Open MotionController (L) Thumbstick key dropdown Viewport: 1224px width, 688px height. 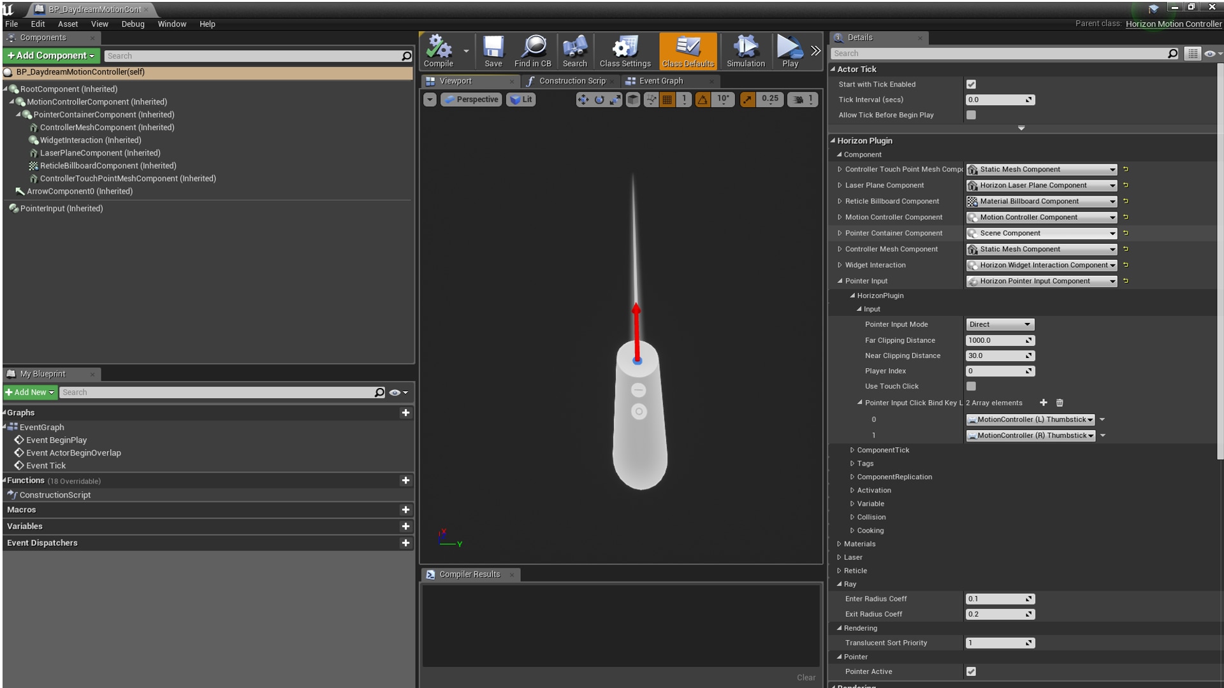(x=1030, y=419)
